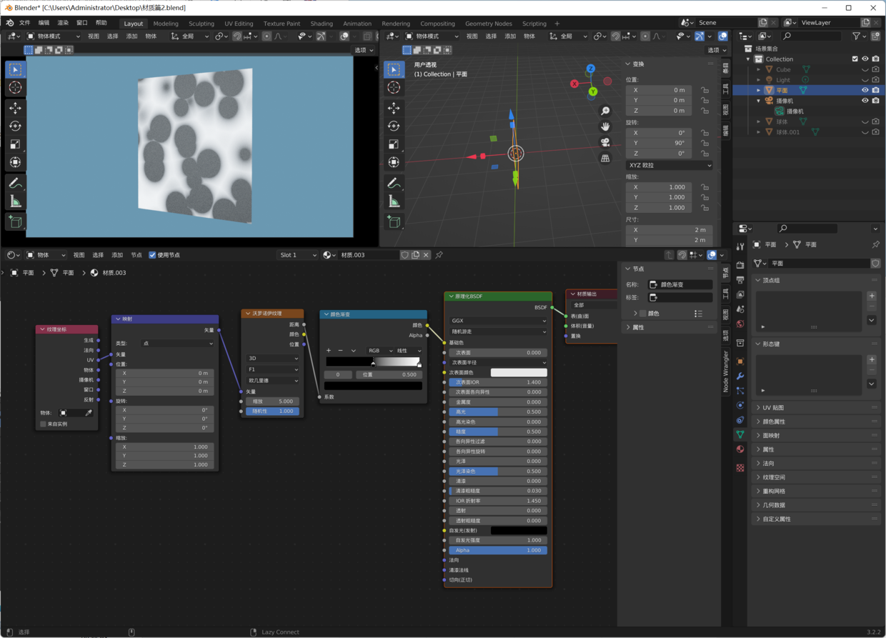The height and width of the screenshot is (638, 886).
Task: Click the 选项 button in left viewport
Action: pyautogui.click(x=364, y=50)
